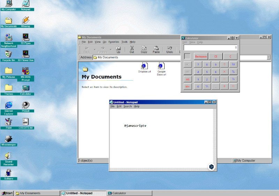Click the 0 digit button in Calculator
This screenshot has height=196, width=279.
[198, 86]
